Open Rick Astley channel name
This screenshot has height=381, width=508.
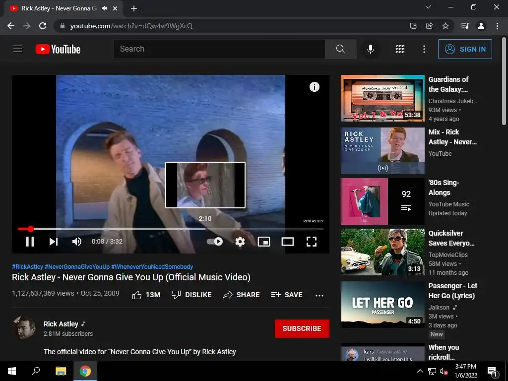pyautogui.click(x=61, y=324)
